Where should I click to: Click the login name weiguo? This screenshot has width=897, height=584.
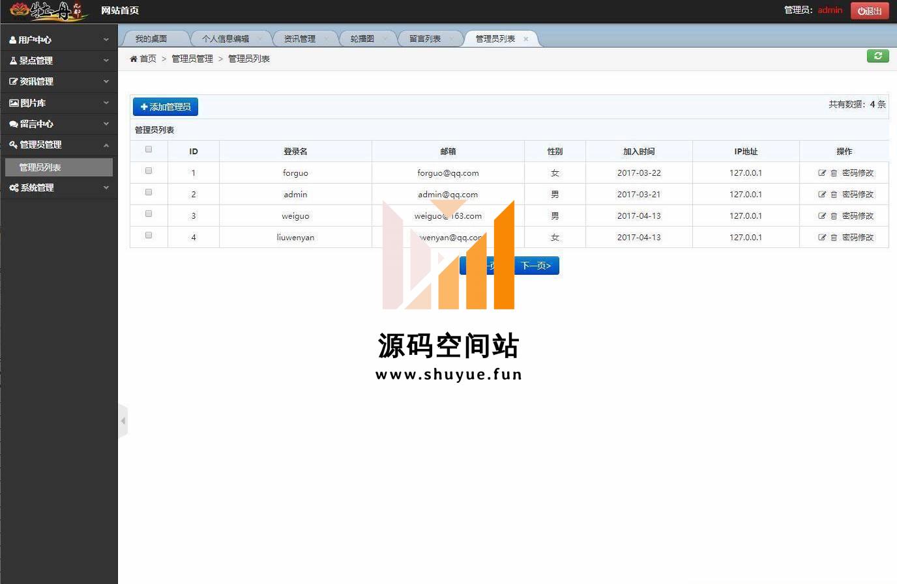pyautogui.click(x=295, y=216)
